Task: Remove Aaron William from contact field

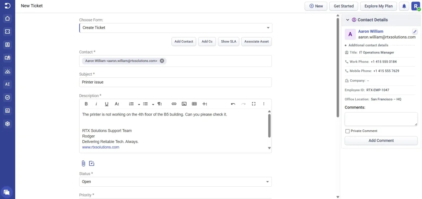Action: tap(162, 61)
